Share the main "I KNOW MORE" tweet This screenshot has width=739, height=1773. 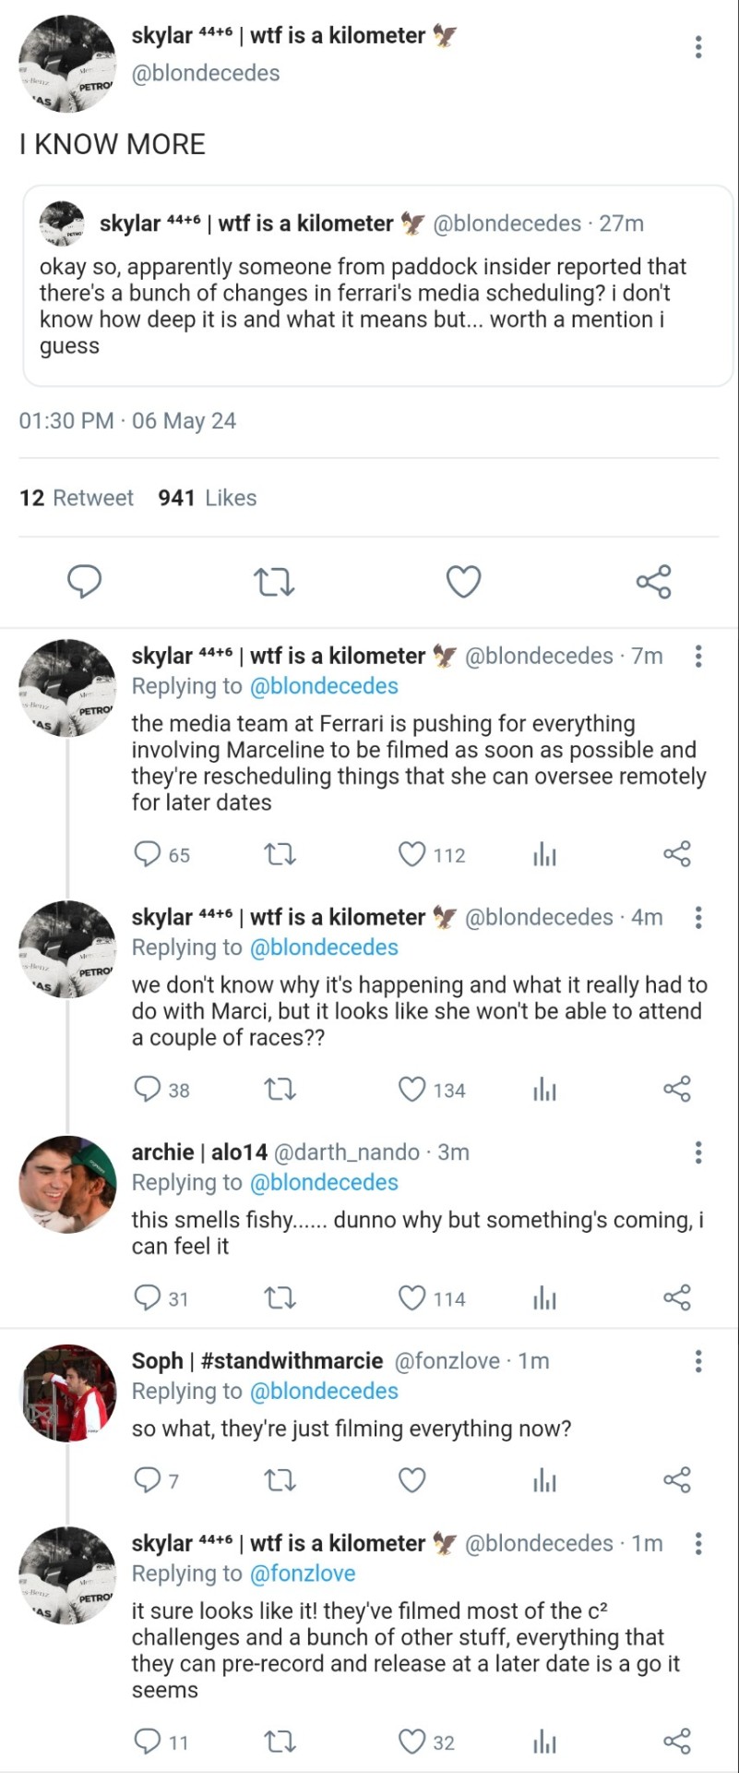point(653,582)
